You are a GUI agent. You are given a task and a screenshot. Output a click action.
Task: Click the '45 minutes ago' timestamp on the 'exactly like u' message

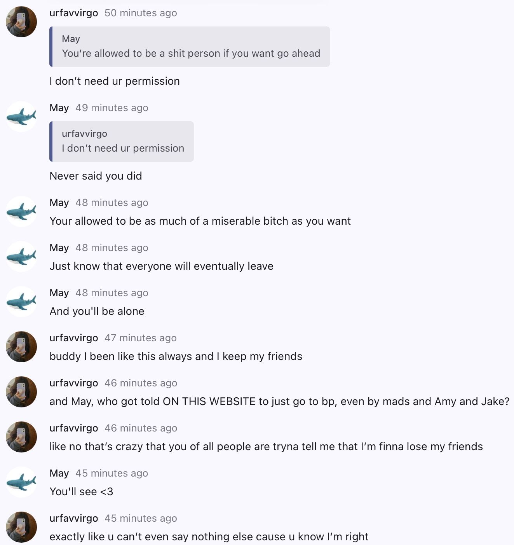pos(140,518)
